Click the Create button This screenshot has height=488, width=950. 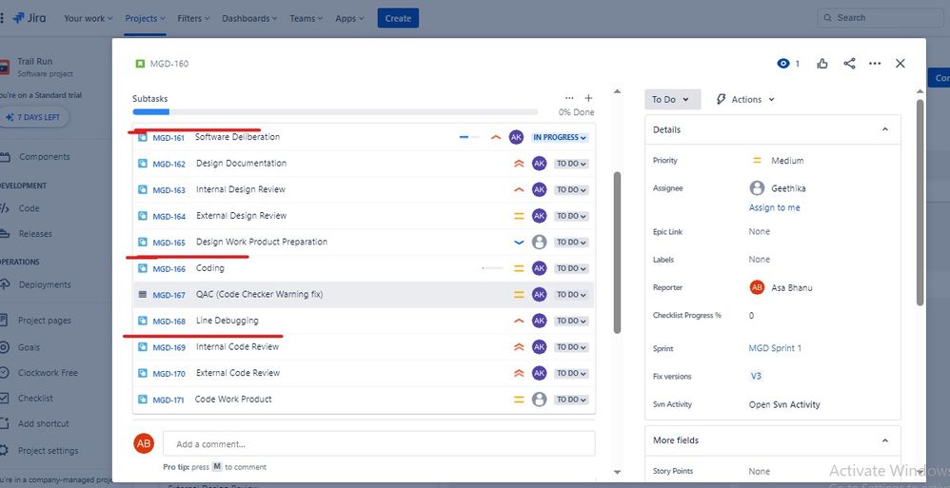(x=398, y=18)
